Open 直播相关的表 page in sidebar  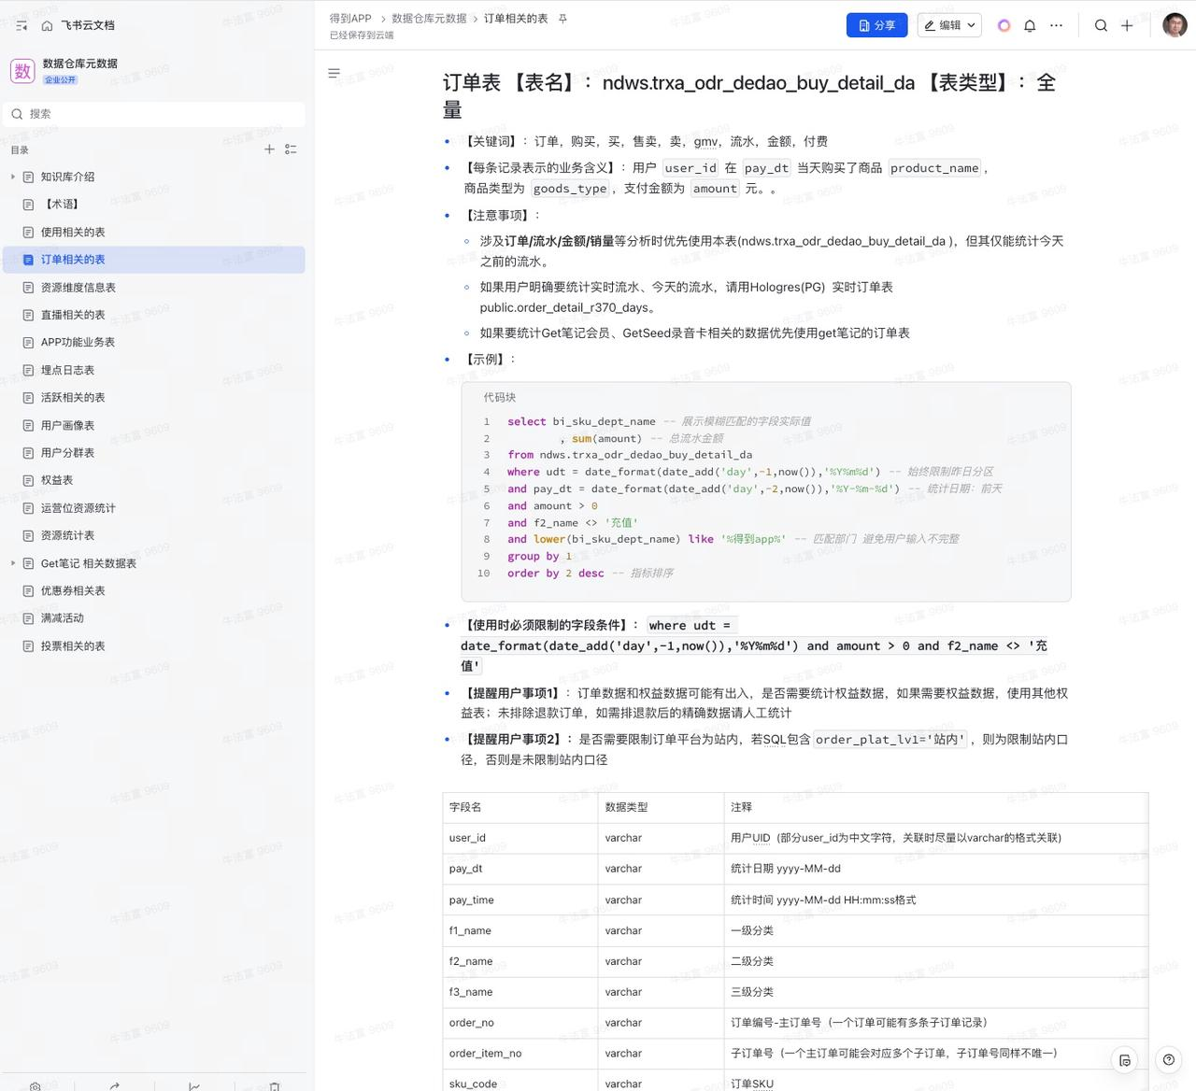coord(73,315)
